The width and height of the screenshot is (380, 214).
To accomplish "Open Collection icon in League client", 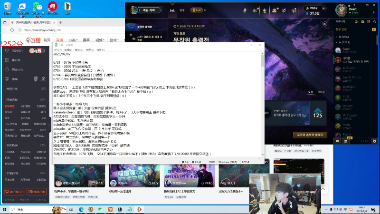I will point(245,10).
